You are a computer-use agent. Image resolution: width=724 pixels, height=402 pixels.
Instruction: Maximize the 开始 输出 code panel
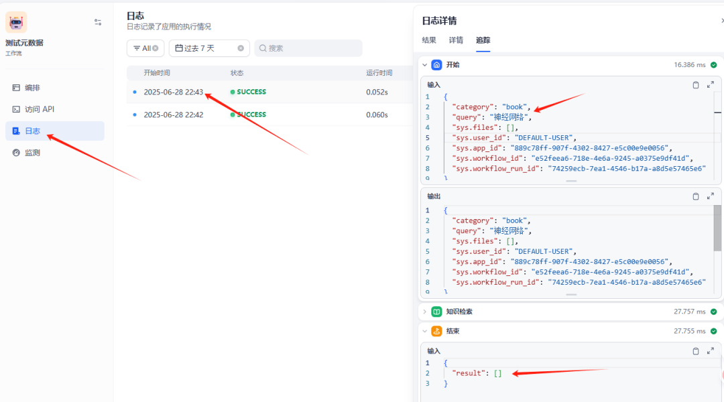pos(711,196)
